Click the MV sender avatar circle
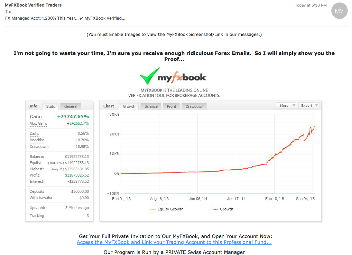The image size is (352, 255). (339, 11)
